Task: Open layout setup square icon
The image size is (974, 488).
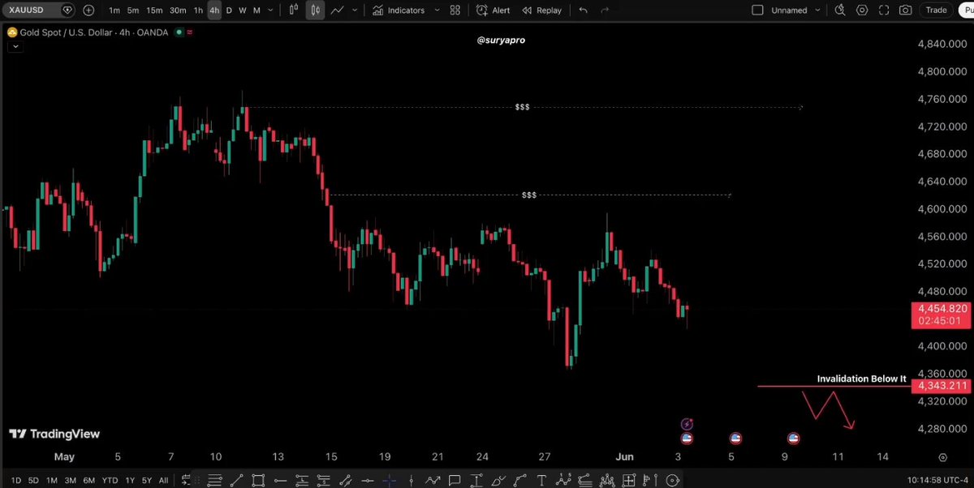Action: pyautogui.click(x=758, y=11)
